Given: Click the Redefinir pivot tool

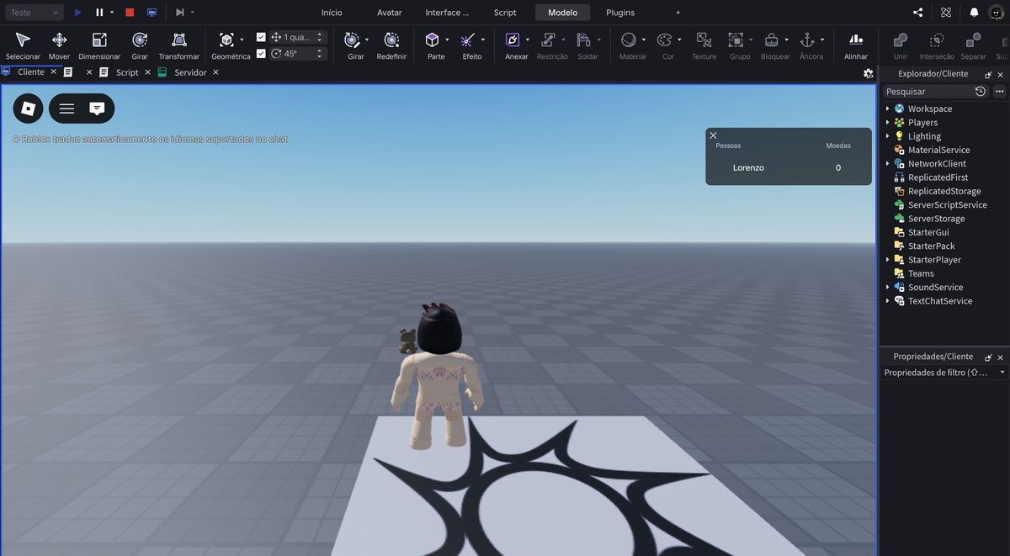Looking at the screenshot, I should click(391, 45).
